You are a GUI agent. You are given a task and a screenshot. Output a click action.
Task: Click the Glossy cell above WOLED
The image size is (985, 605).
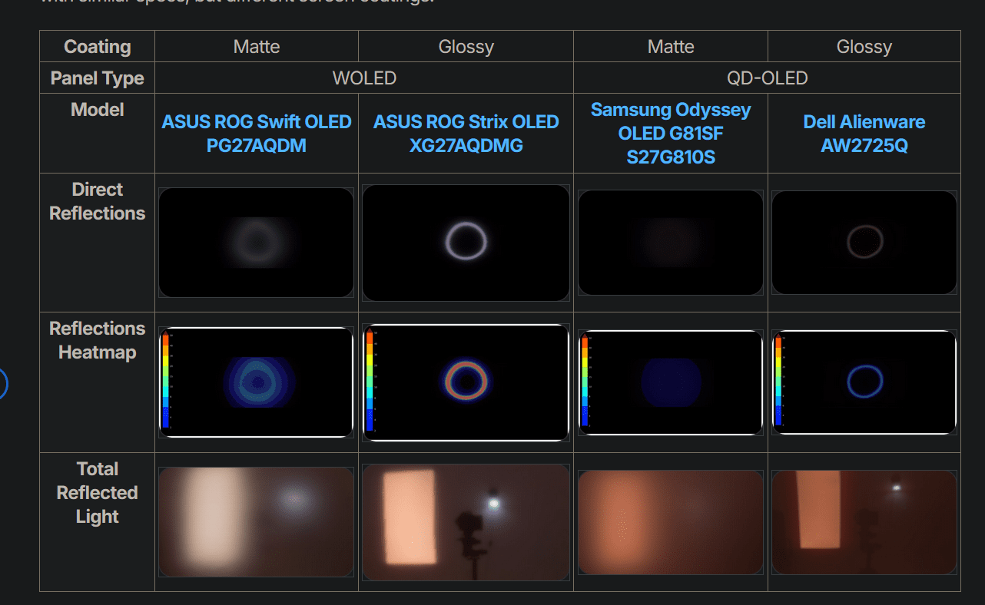coord(466,46)
